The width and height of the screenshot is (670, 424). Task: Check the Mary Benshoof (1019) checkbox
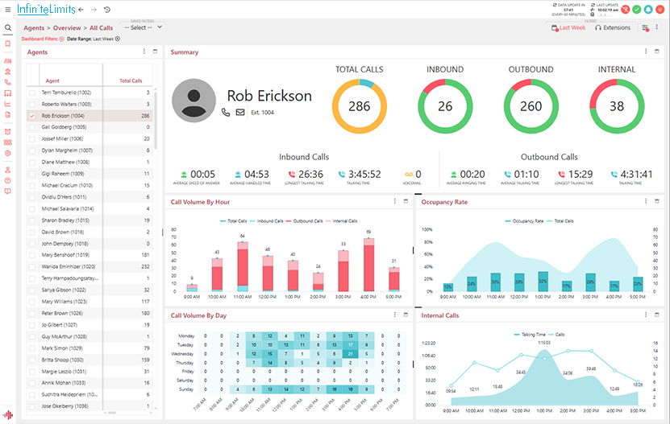[32, 255]
